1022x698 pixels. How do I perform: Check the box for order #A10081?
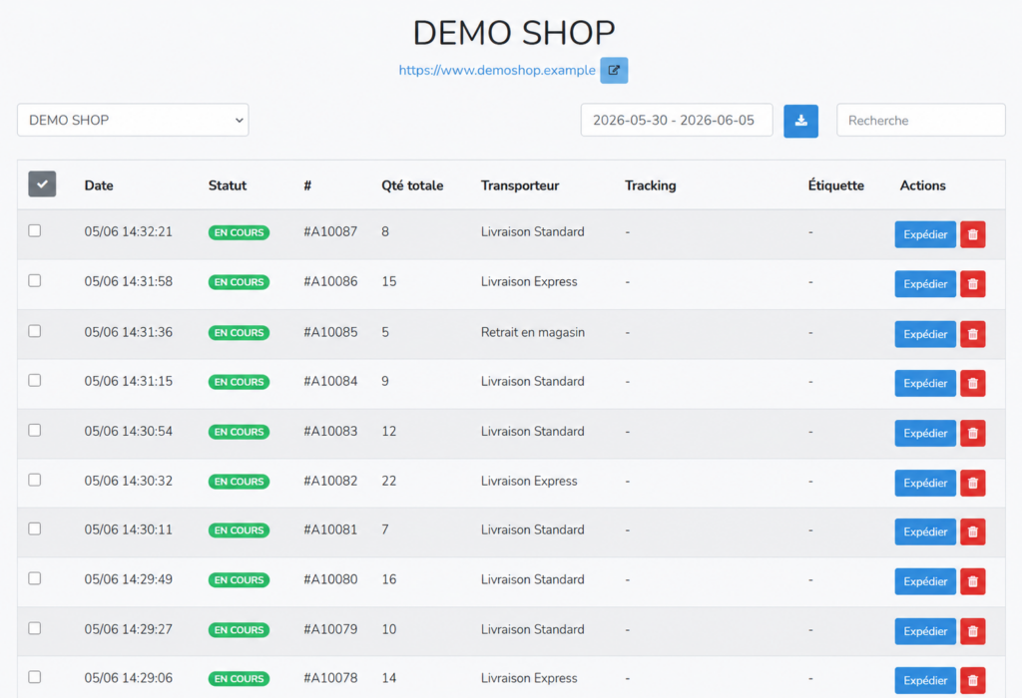[35, 528]
